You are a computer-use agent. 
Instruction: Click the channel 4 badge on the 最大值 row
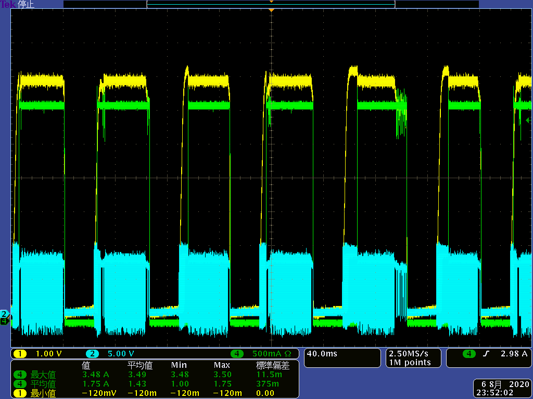pos(20,375)
